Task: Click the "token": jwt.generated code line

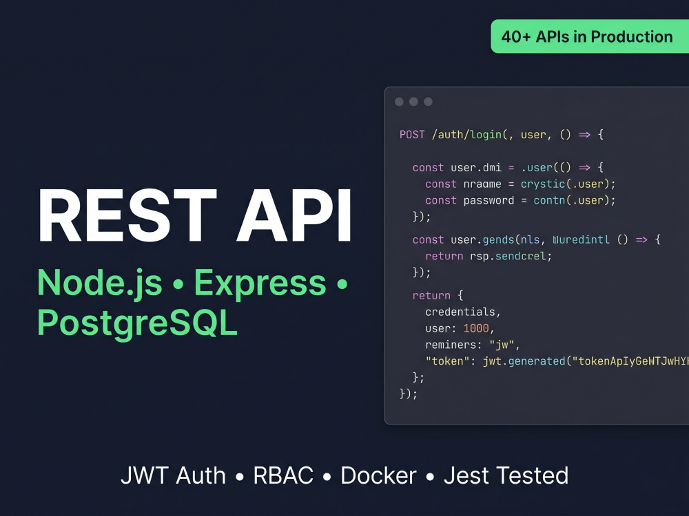Action: (557, 361)
